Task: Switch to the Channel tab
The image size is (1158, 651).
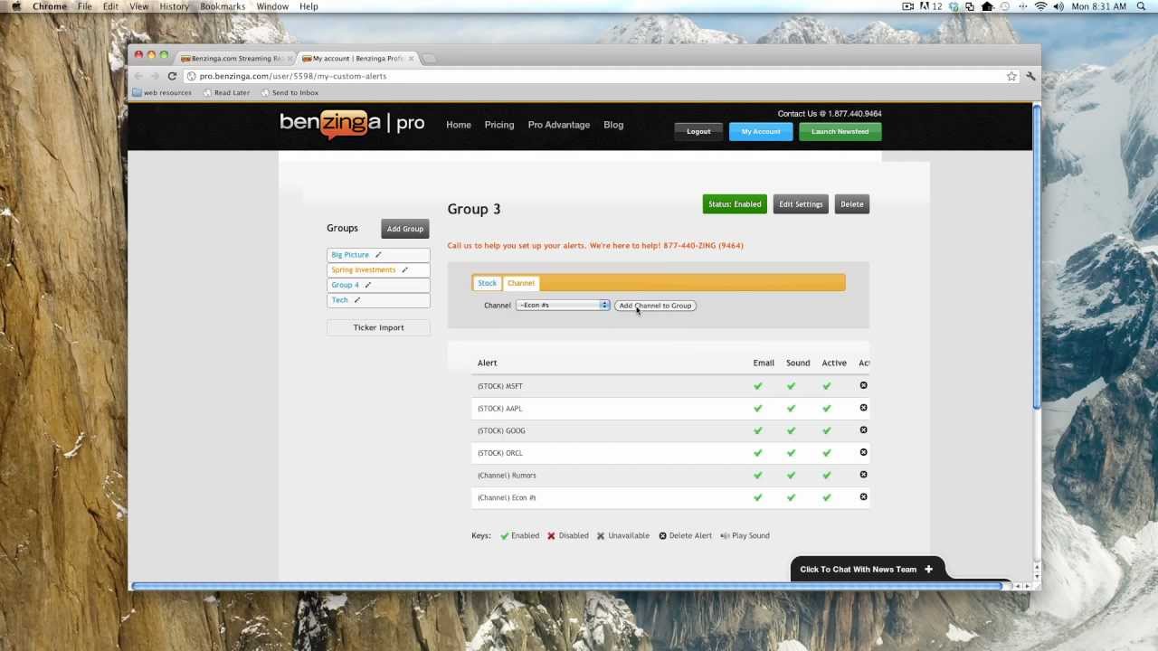Action: point(520,283)
